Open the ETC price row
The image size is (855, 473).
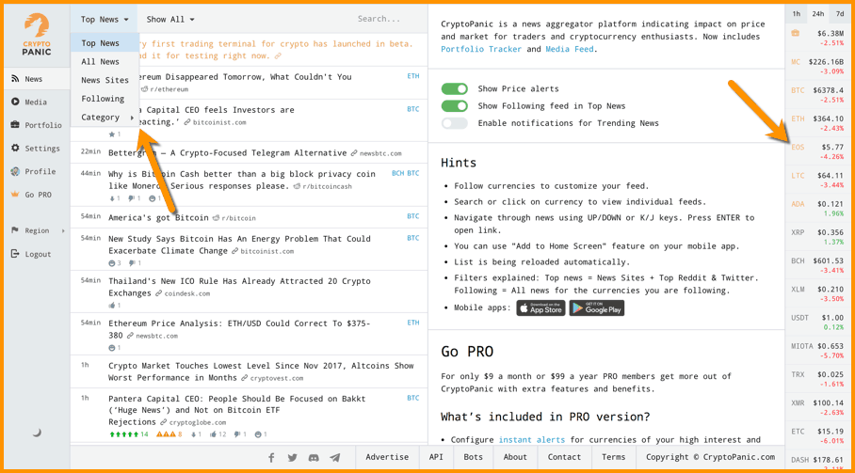(x=818, y=435)
